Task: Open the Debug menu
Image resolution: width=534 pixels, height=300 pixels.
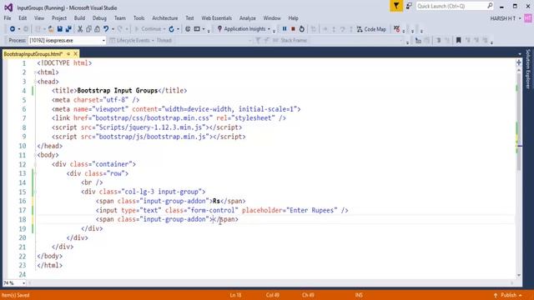Action: (x=99, y=18)
